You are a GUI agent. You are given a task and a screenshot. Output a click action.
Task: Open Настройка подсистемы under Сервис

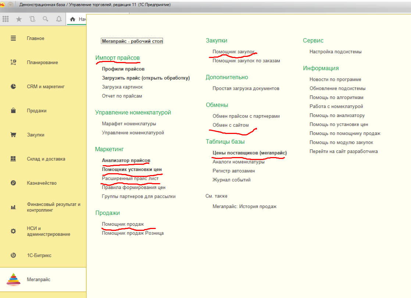335,52
